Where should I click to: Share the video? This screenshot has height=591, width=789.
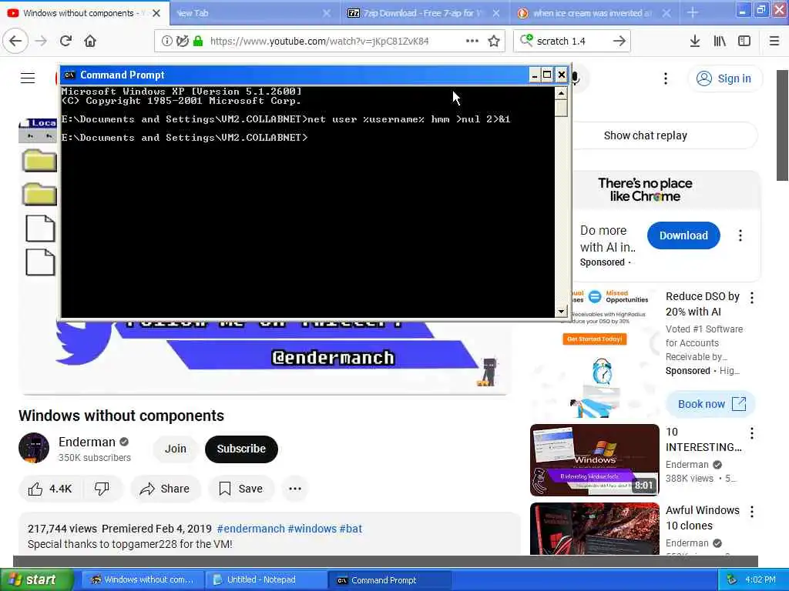165,489
